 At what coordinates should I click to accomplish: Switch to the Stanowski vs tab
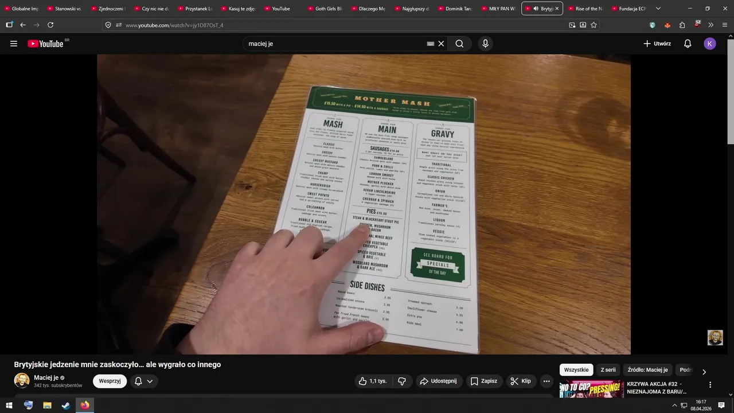point(64,9)
